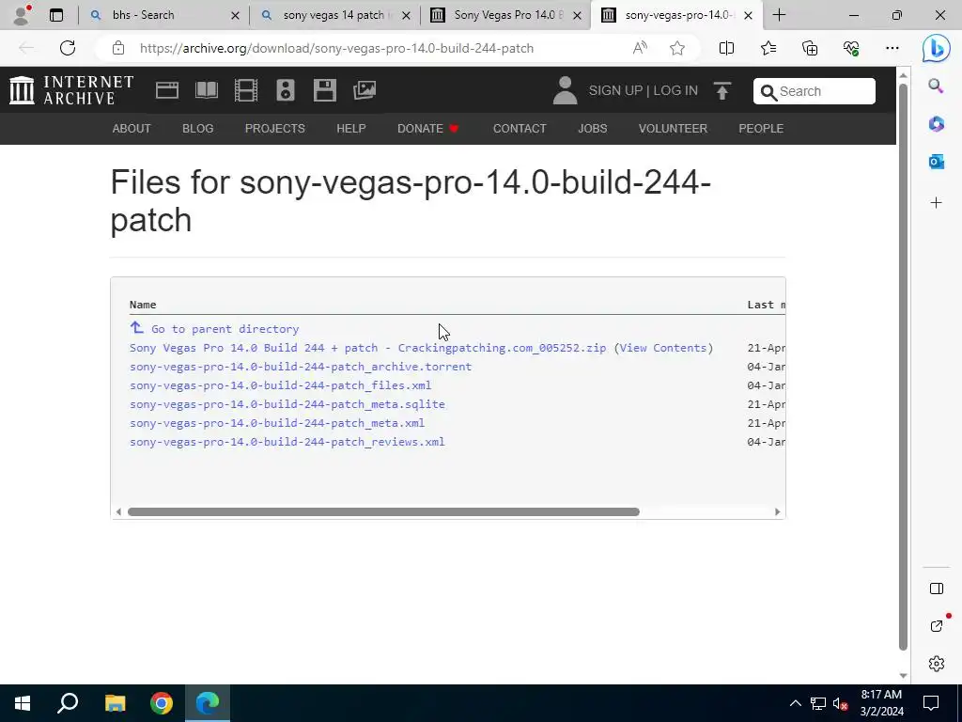Open taskbar Search magnifier

68,703
